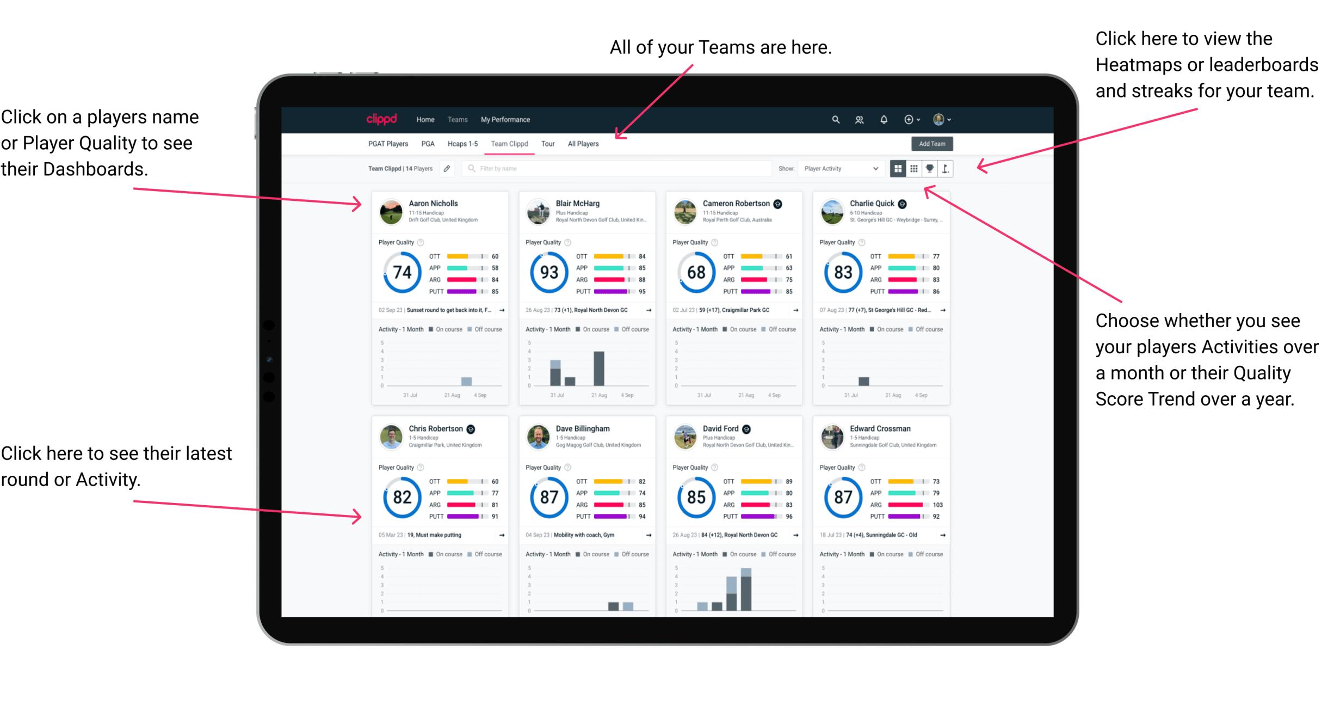Expand Teams navigation menu item
The image size is (1334, 718).
click(x=459, y=119)
